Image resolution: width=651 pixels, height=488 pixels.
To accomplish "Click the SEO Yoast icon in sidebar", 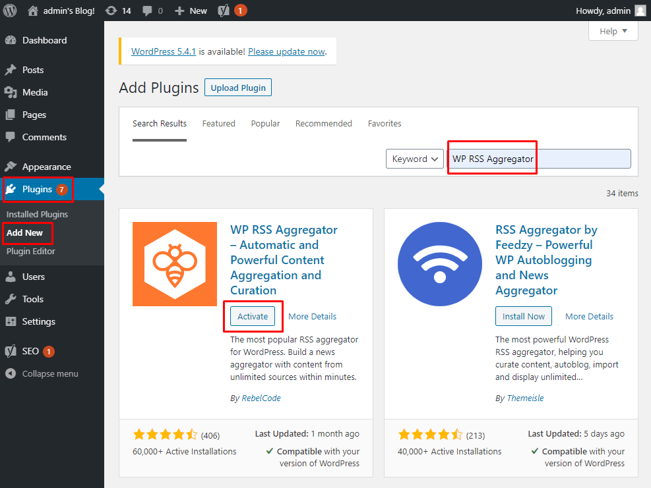I will 11,351.
